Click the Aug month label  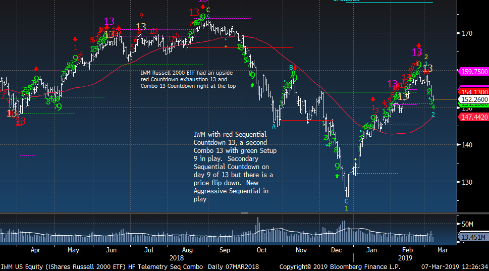pyautogui.click(x=187, y=250)
